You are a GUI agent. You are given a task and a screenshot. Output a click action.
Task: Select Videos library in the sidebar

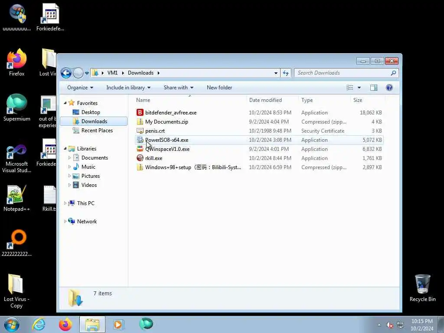[89, 185]
